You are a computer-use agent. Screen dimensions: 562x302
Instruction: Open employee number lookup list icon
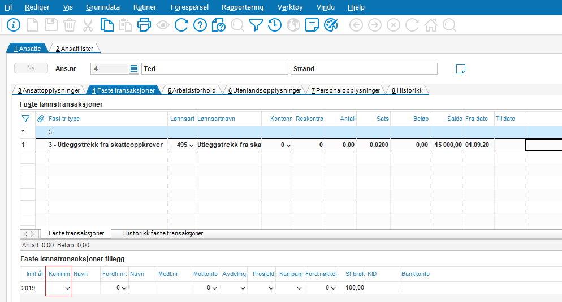(133, 69)
